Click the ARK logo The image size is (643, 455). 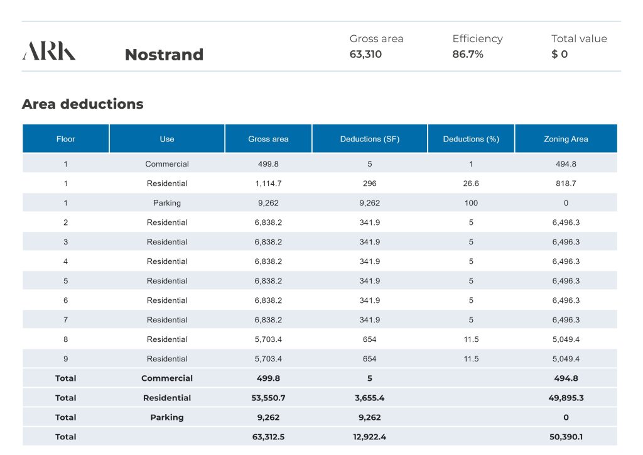pyautogui.click(x=49, y=51)
